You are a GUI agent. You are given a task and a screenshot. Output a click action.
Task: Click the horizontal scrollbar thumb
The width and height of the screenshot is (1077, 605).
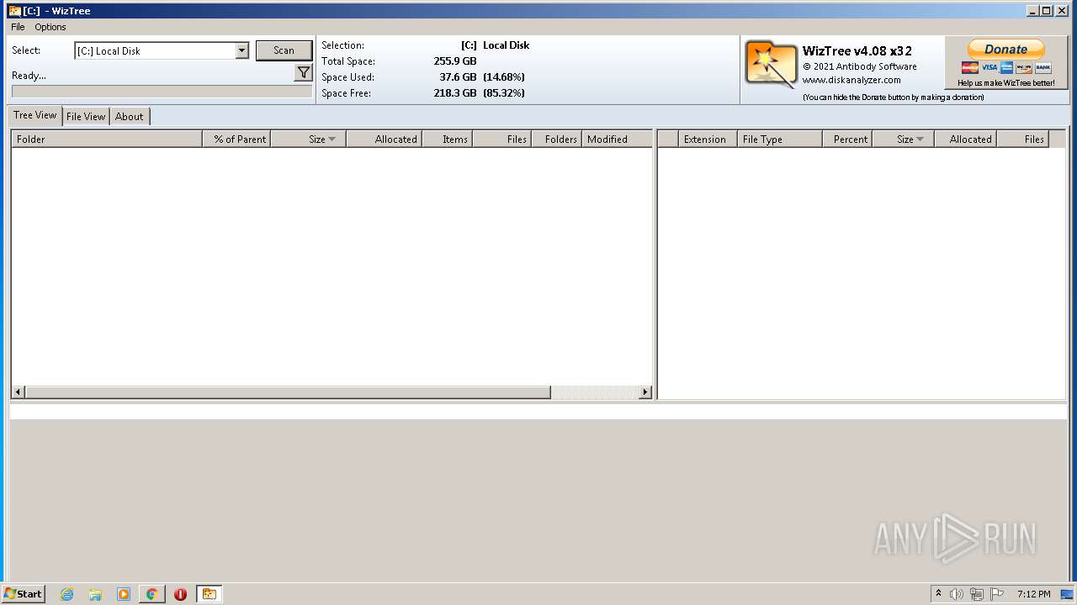(288, 392)
